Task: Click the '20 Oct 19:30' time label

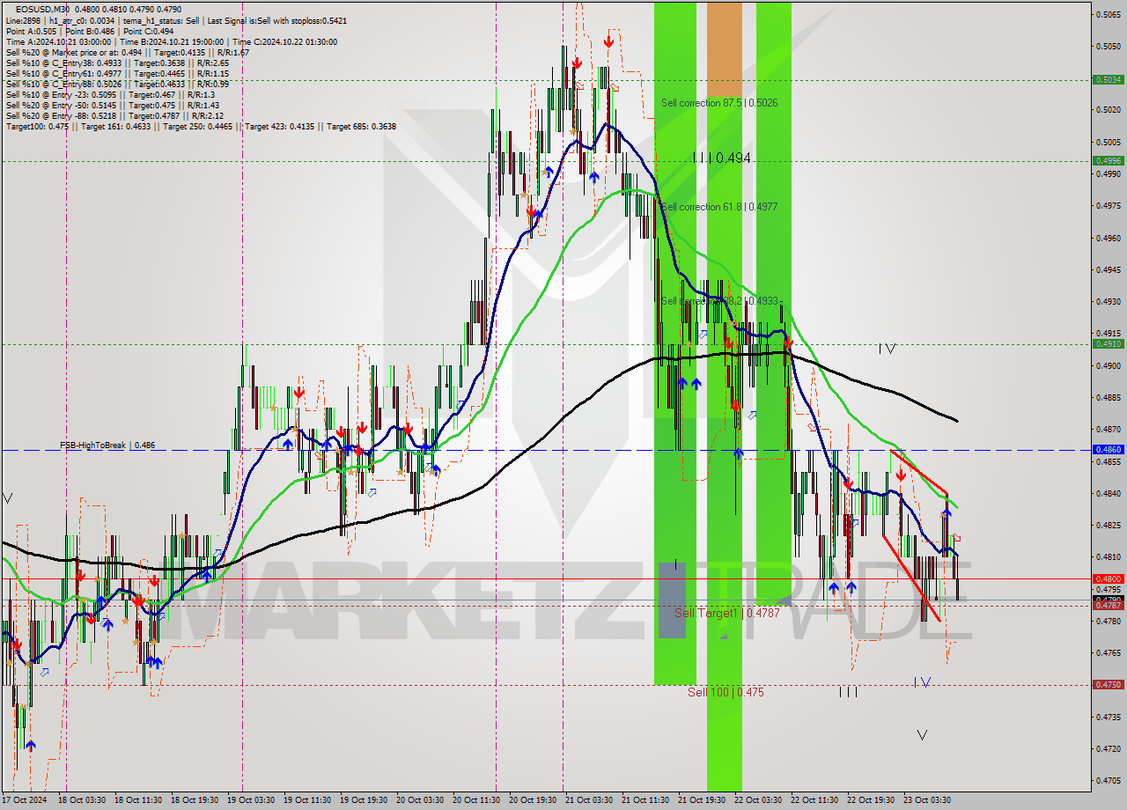Action: click(x=532, y=800)
